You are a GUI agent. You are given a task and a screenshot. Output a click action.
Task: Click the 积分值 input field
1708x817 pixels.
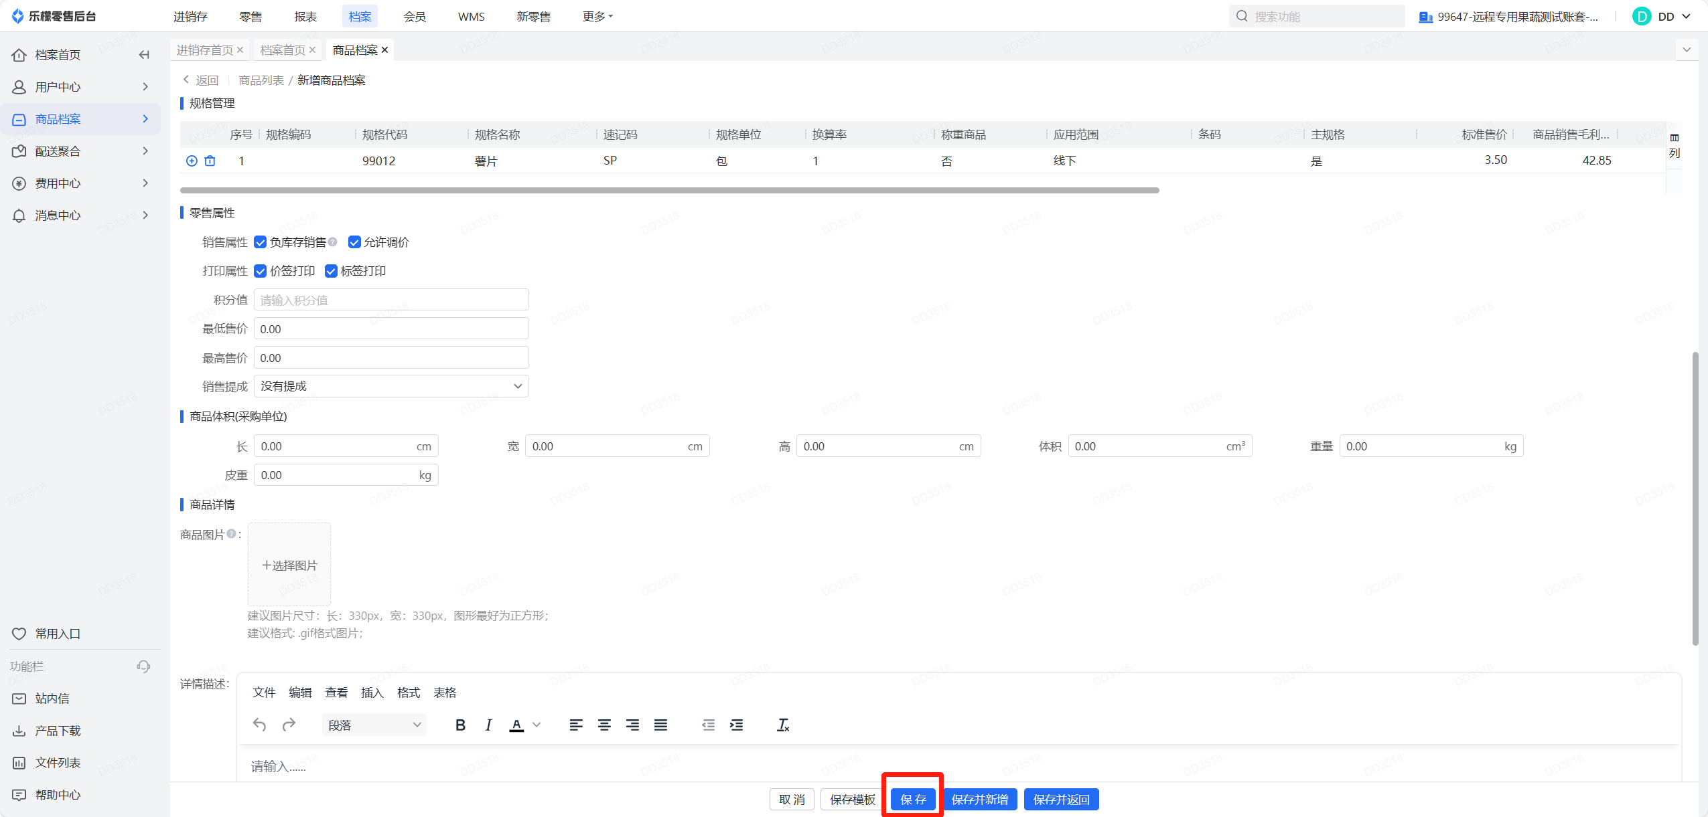(391, 300)
